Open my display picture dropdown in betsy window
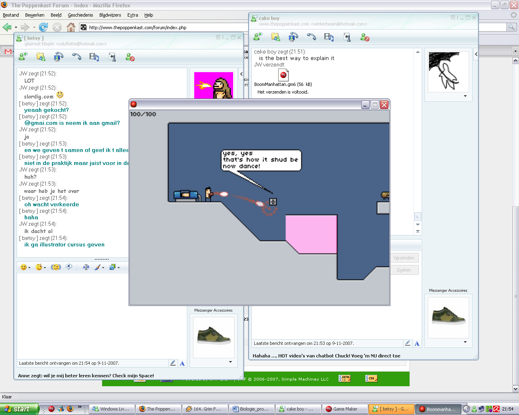The height and width of the screenshot is (415, 519). pyautogui.click(x=230, y=362)
